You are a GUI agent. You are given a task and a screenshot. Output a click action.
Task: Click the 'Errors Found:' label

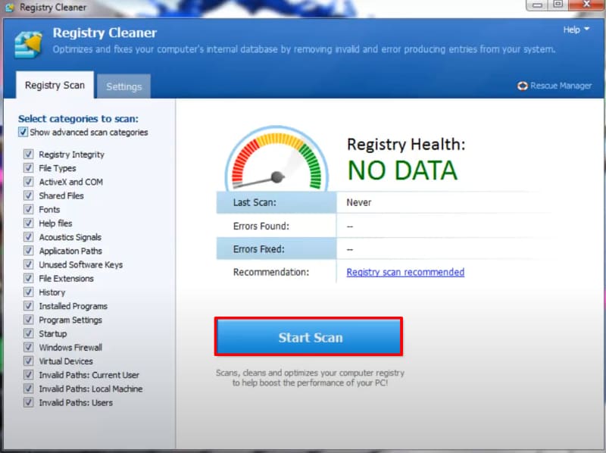tap(261, 226)
